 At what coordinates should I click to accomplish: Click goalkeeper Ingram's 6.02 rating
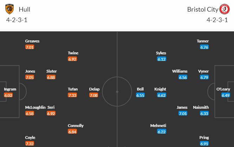click(x=8, y=95)
